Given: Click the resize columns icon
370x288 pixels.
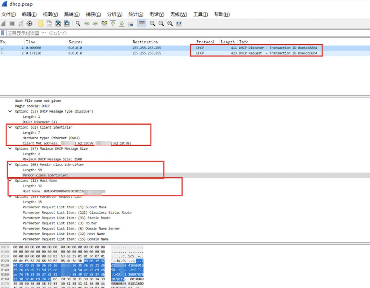Looking at the screenshot, I should click(x=179, y=24).
